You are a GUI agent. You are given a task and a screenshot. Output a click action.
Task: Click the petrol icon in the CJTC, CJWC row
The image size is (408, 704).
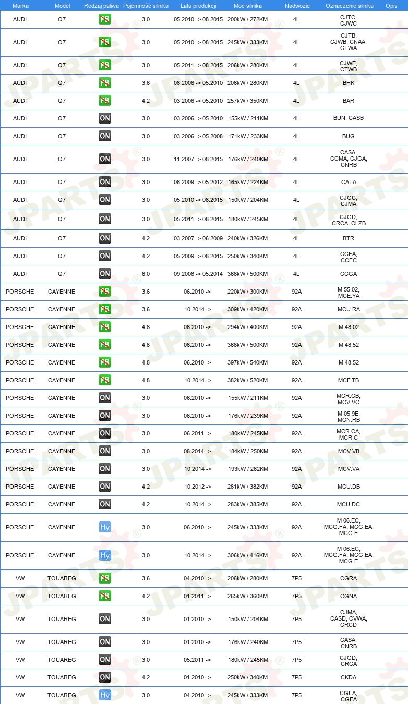click(105, 19)
